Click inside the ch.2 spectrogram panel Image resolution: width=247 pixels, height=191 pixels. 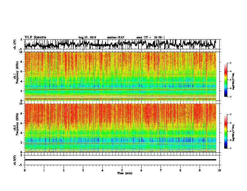click(x=120, y=128)
